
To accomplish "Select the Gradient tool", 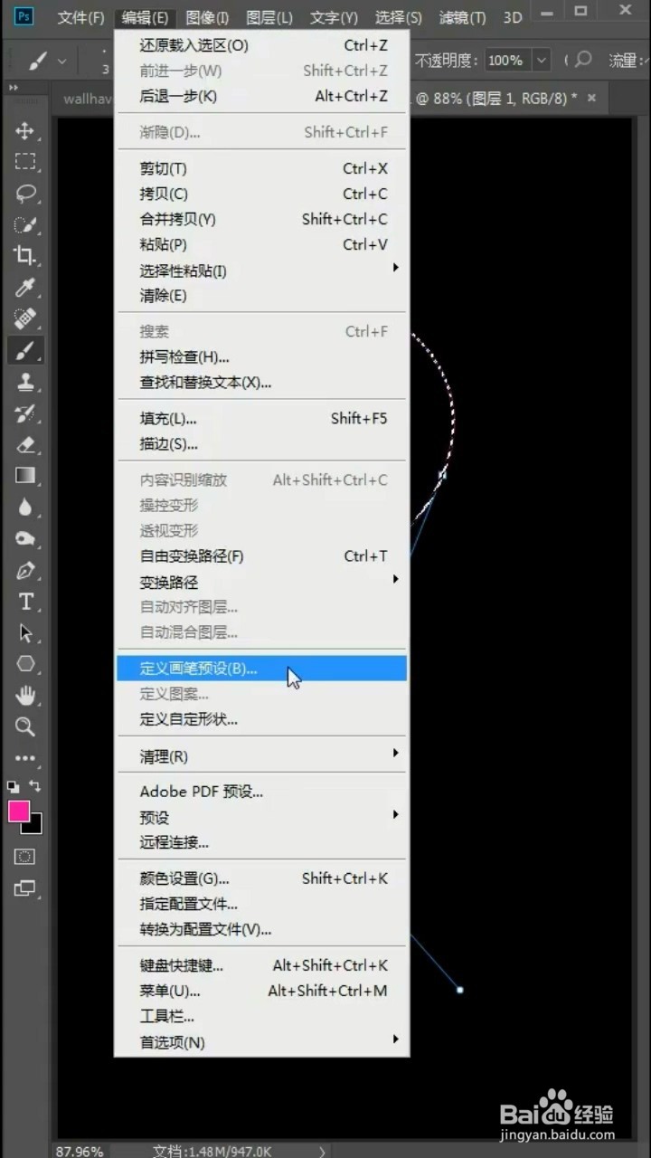I will click(25, 476).
